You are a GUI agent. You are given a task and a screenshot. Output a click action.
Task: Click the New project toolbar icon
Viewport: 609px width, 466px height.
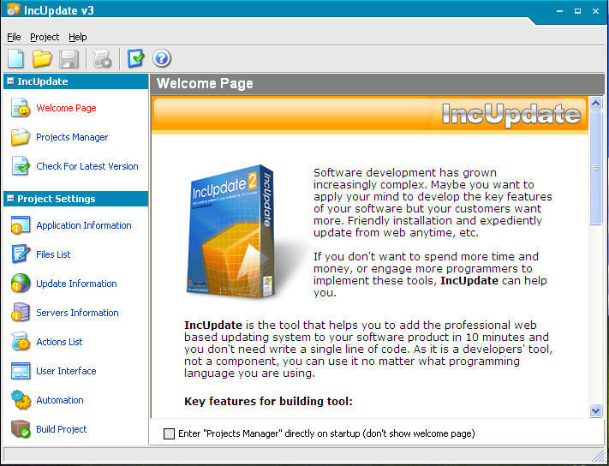(16, 58)
